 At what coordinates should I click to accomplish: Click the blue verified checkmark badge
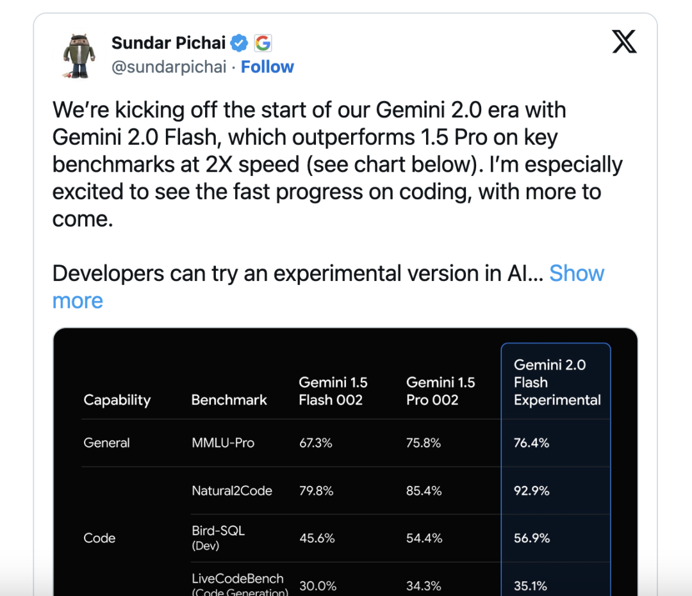pos(240,43)
